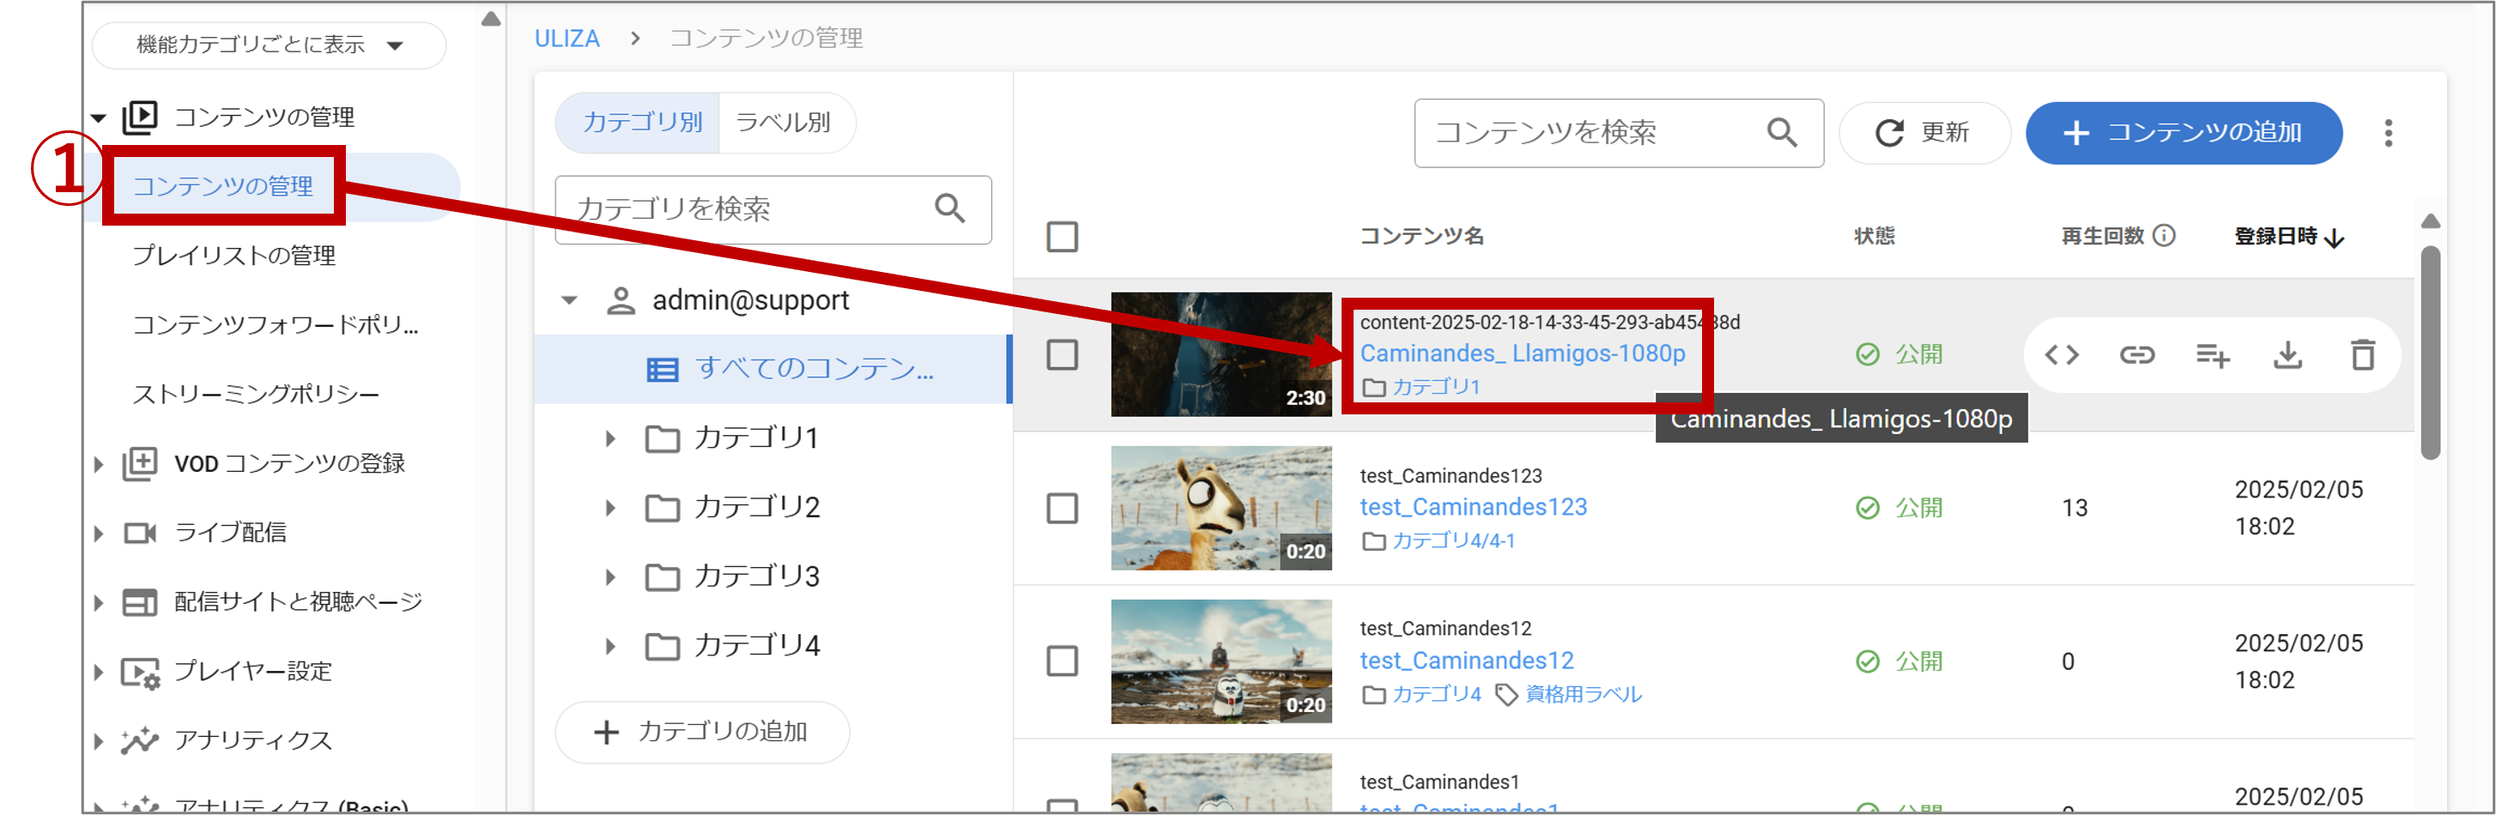Select すべてのコンテンツ in category tree
Image resolution: width=2496 pixels, height=815 pixels.
point(772,370)
